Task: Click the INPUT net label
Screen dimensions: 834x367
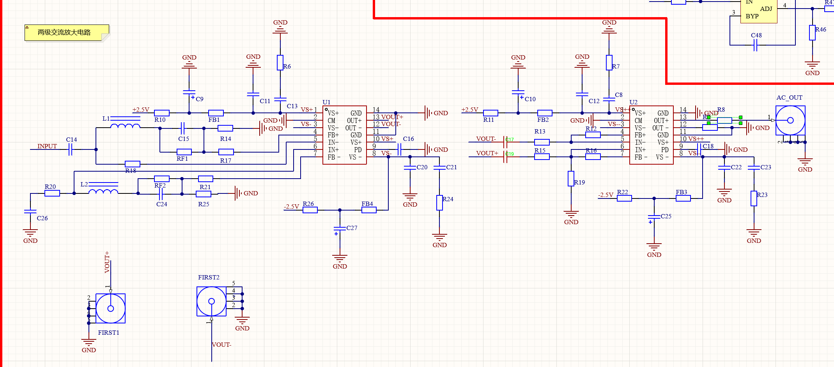Action: (x=47, y=146)
